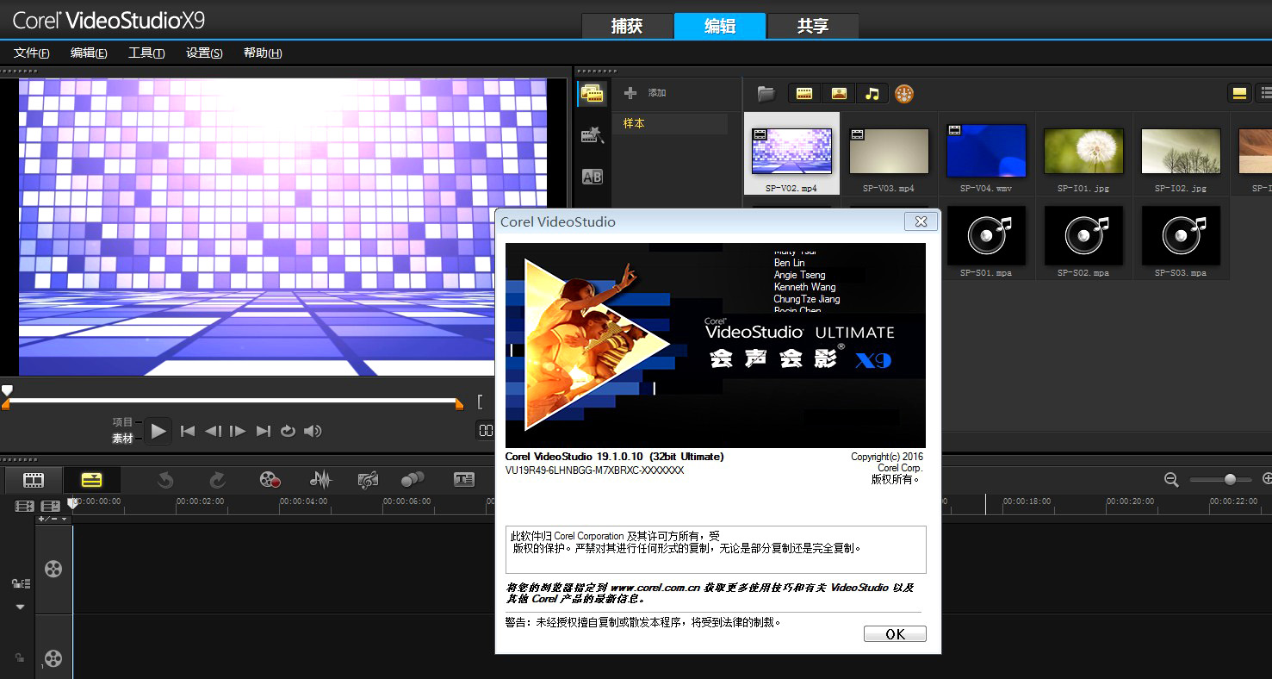Switch to the 编辑 (Edit) tab
The width and height of the screenshot is (1272, 679).
coord(720,26)
